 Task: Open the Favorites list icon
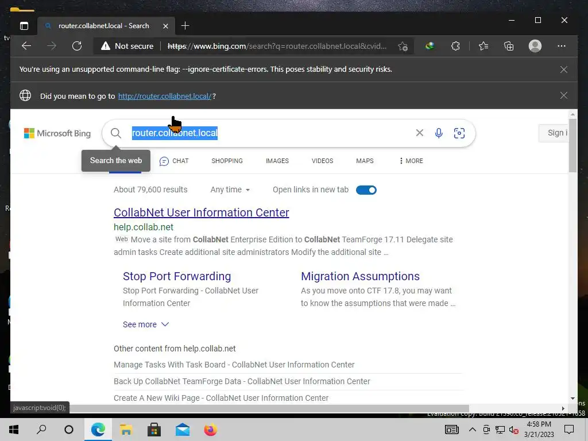(483, 46)
